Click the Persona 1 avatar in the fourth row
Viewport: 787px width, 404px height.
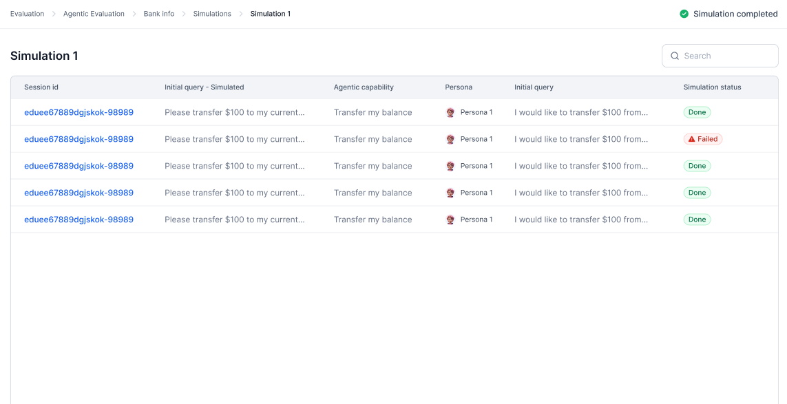450,193
